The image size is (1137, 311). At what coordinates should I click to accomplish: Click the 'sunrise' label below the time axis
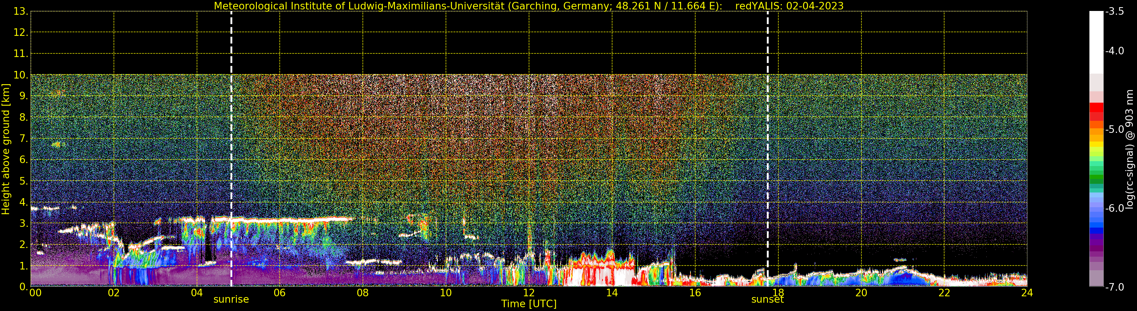231,300
